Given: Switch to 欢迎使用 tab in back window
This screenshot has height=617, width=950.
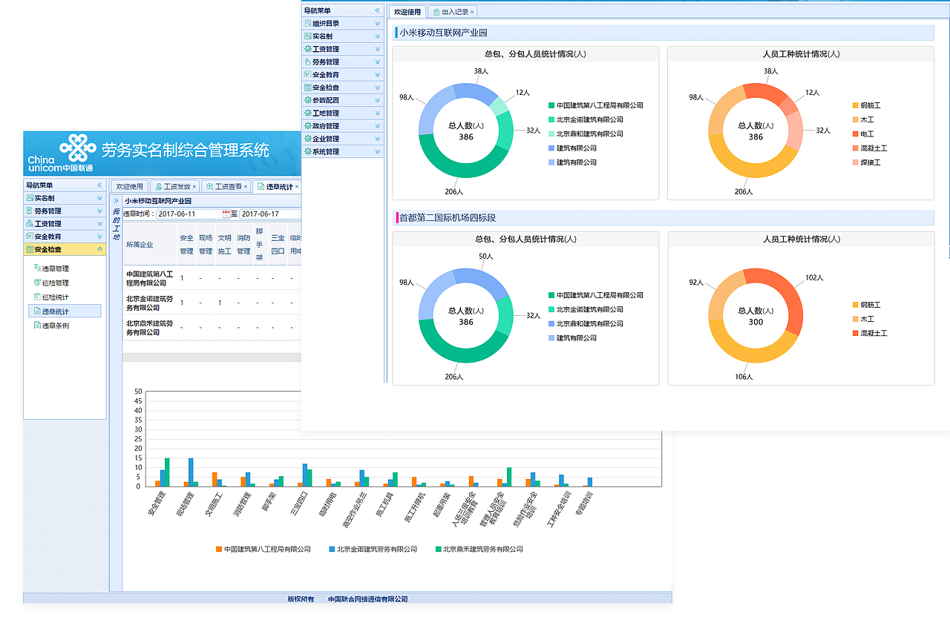Looking at the screenshot, I should click(x=130, y=186).
